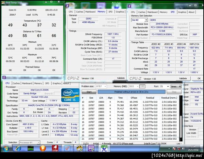Click the CPU-Z Memory window title icon

click(x=67, y=6)
